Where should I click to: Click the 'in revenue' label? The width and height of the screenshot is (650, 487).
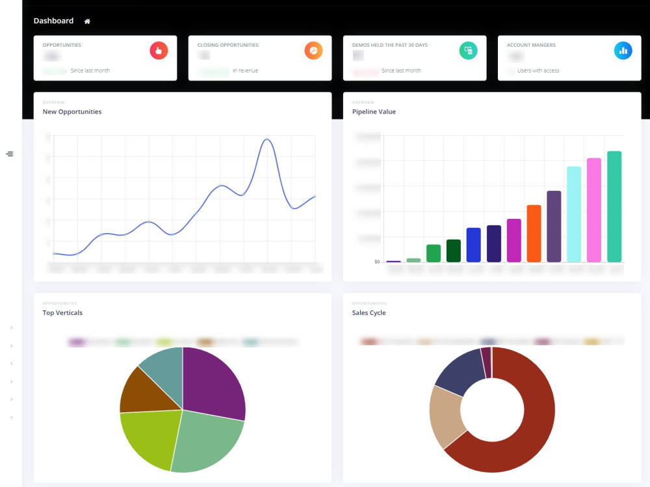tap(246, 71)
